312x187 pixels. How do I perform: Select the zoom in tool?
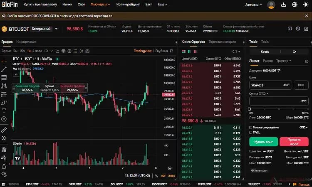point(4,138)
